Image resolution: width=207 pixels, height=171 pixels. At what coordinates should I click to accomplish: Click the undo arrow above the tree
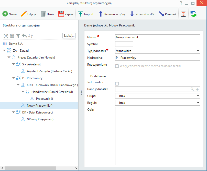point(24,36)
